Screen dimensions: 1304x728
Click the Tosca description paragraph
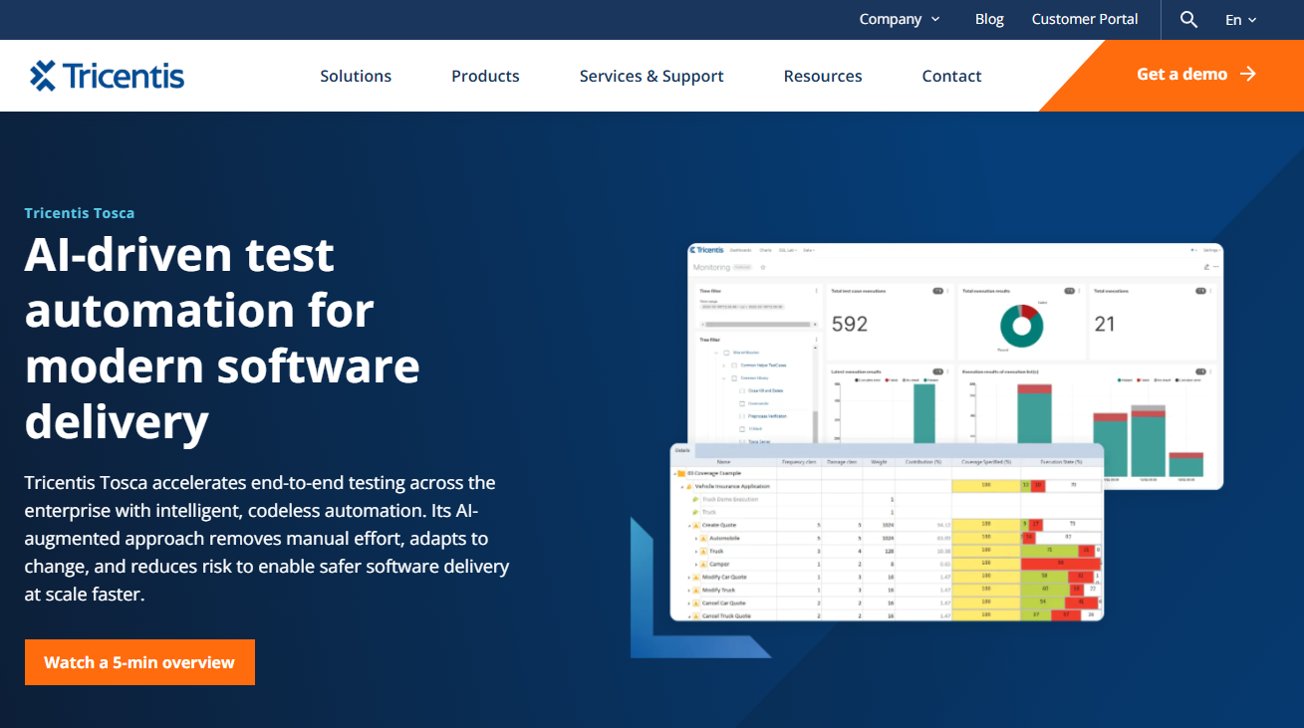coord(267,538)
